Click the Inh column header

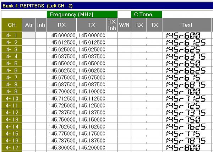41,25
